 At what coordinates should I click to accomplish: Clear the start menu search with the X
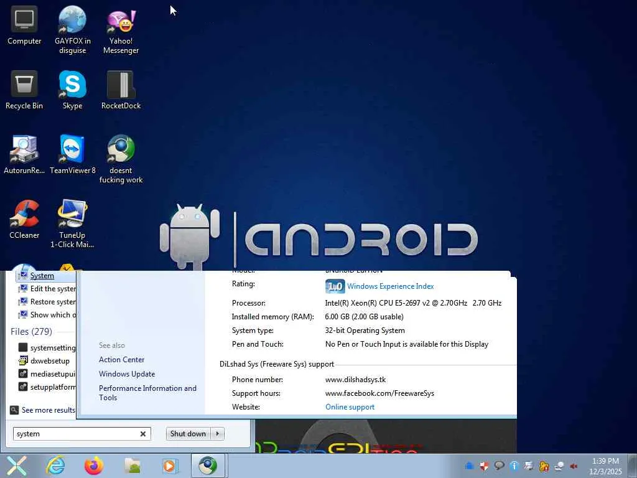(143, 434)
